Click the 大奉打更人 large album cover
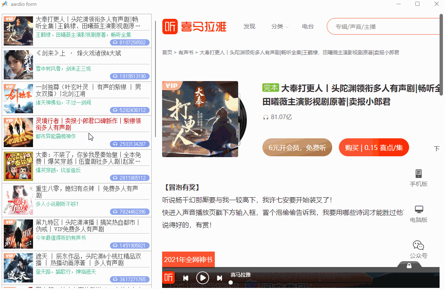Image resolution: width=445 pixels, height=290 pixels. (x=200, y=119)
